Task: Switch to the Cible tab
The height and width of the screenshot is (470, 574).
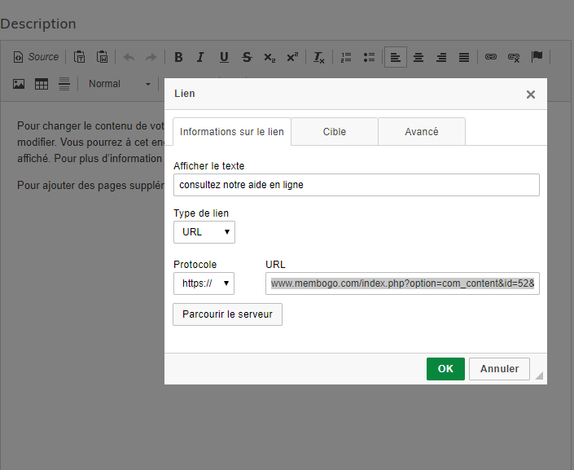Action: click(334, 132)
